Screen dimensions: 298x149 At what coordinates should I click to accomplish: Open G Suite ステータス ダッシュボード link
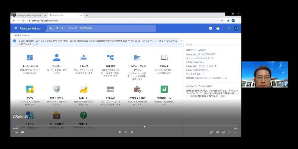click(201, 66)
